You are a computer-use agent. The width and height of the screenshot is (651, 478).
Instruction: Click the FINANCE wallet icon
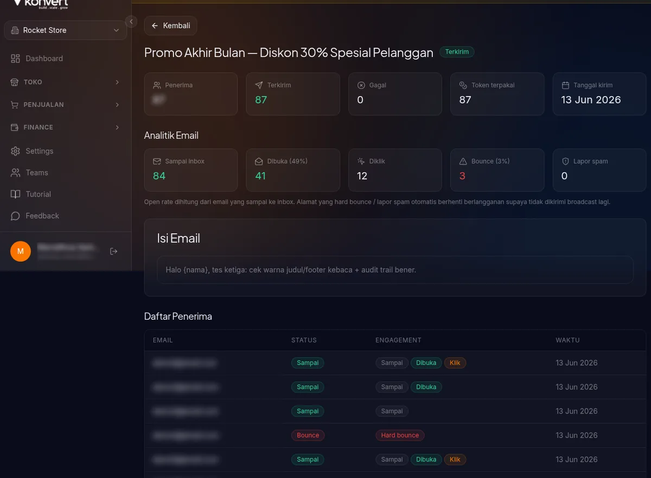(x=14, y=127)
